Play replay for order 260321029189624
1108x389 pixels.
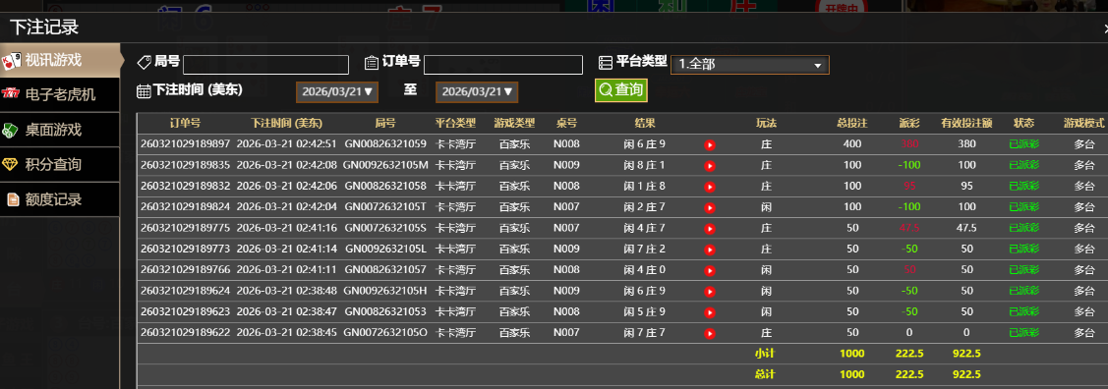point(710,291)
